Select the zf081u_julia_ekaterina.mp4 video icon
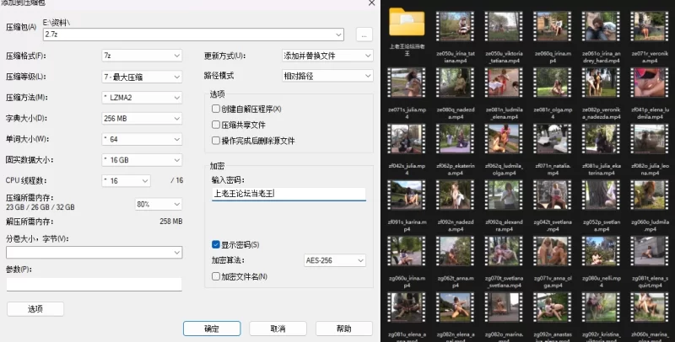 click(601, 139)
